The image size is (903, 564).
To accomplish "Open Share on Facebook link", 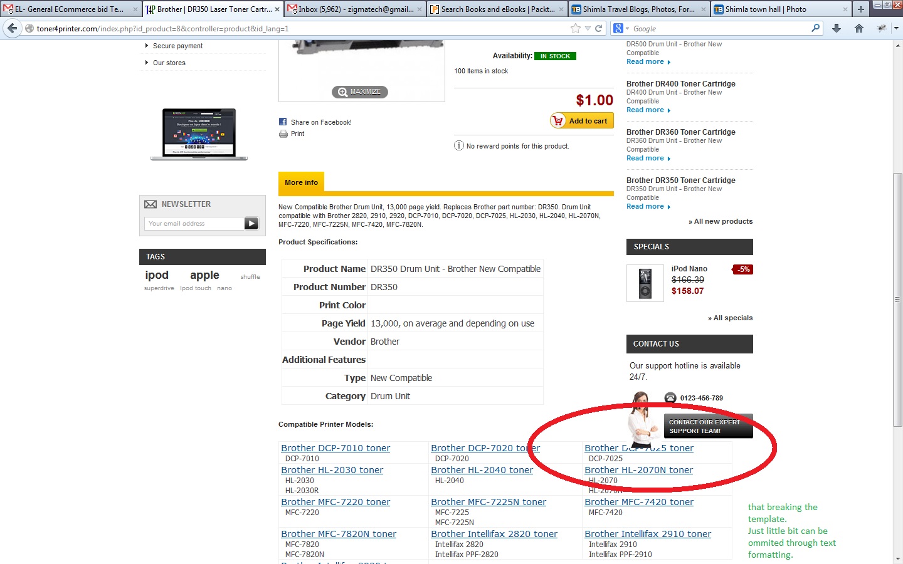I will coord(321,122).
